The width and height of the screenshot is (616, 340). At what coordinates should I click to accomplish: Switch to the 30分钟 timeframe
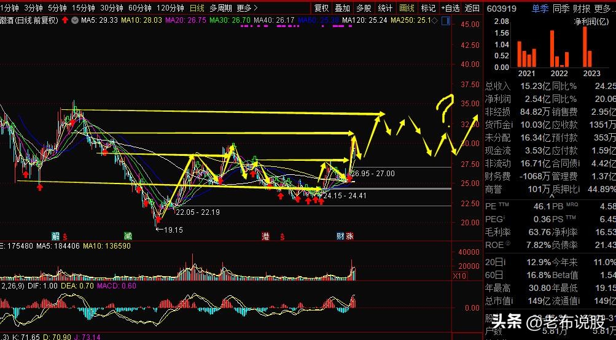(x=112, y=8)
